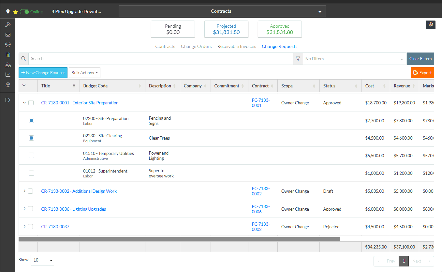
Task: Open the gear settings sidebar icon
Action: pyautogui.click(x=8, y=85)
